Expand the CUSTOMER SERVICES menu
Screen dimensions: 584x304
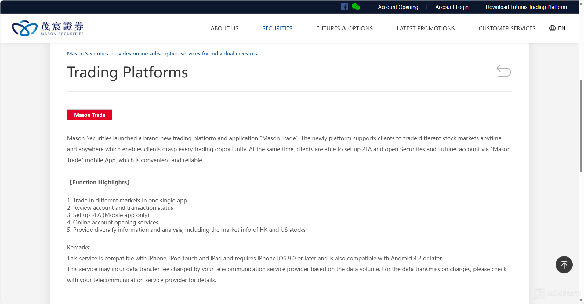(507, 28)
